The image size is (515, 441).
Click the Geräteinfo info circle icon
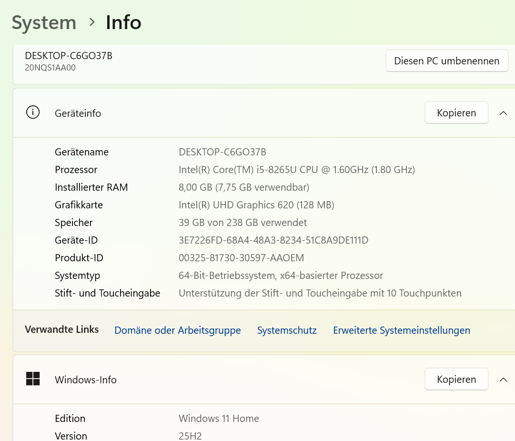(x=33, y=113)
